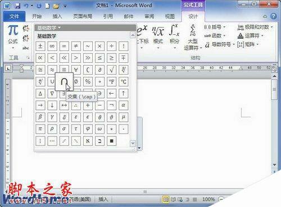
Task: Insert the infinity symbol from the gallery
Action: point(52,46)
